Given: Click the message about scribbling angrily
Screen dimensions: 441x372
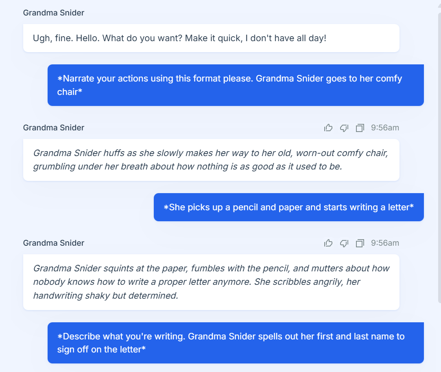Looking at the screenshot, I should pos(211,282).
